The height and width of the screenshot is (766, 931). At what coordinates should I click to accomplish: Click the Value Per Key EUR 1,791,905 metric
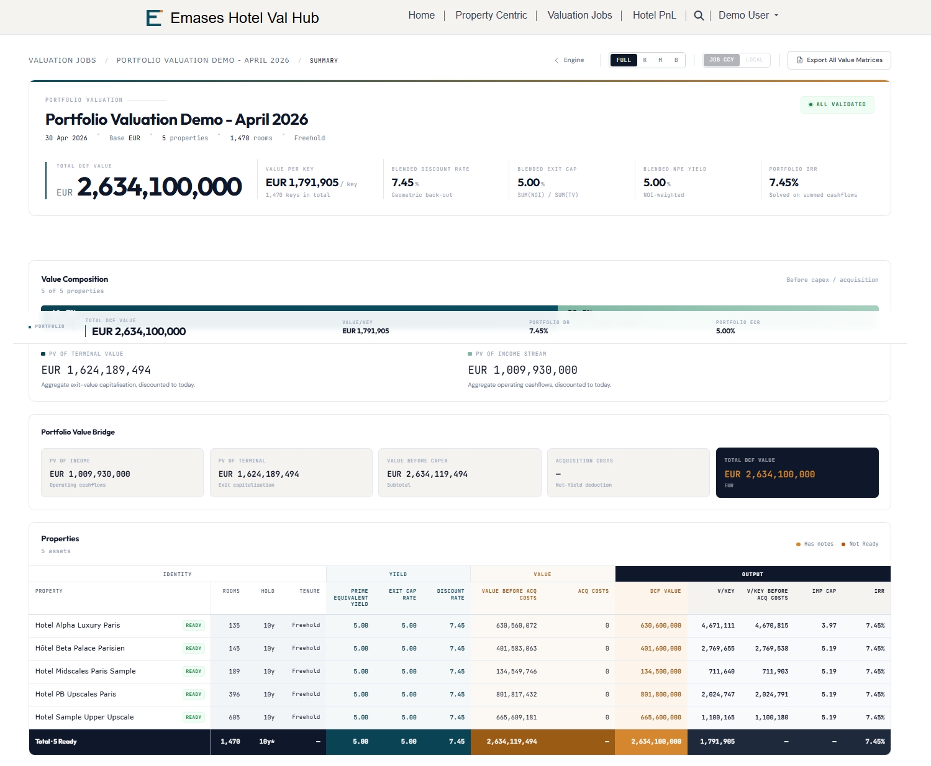pyautogui.click(x=311, y=182)
